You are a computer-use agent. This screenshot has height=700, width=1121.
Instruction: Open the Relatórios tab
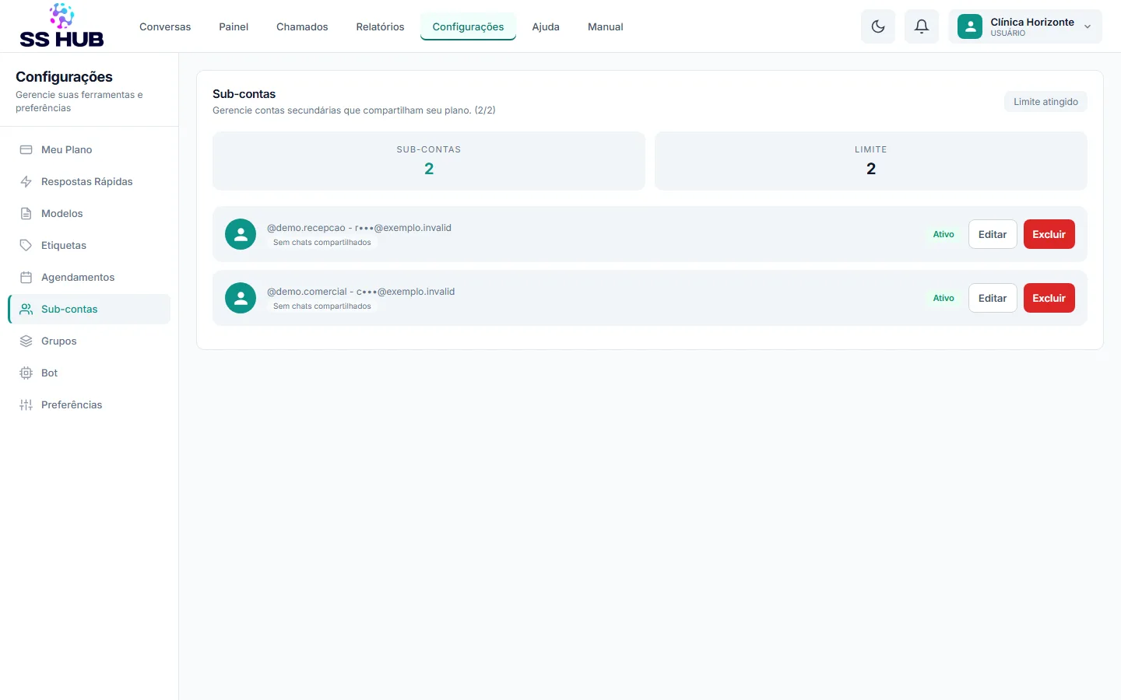tap(380, 26)
